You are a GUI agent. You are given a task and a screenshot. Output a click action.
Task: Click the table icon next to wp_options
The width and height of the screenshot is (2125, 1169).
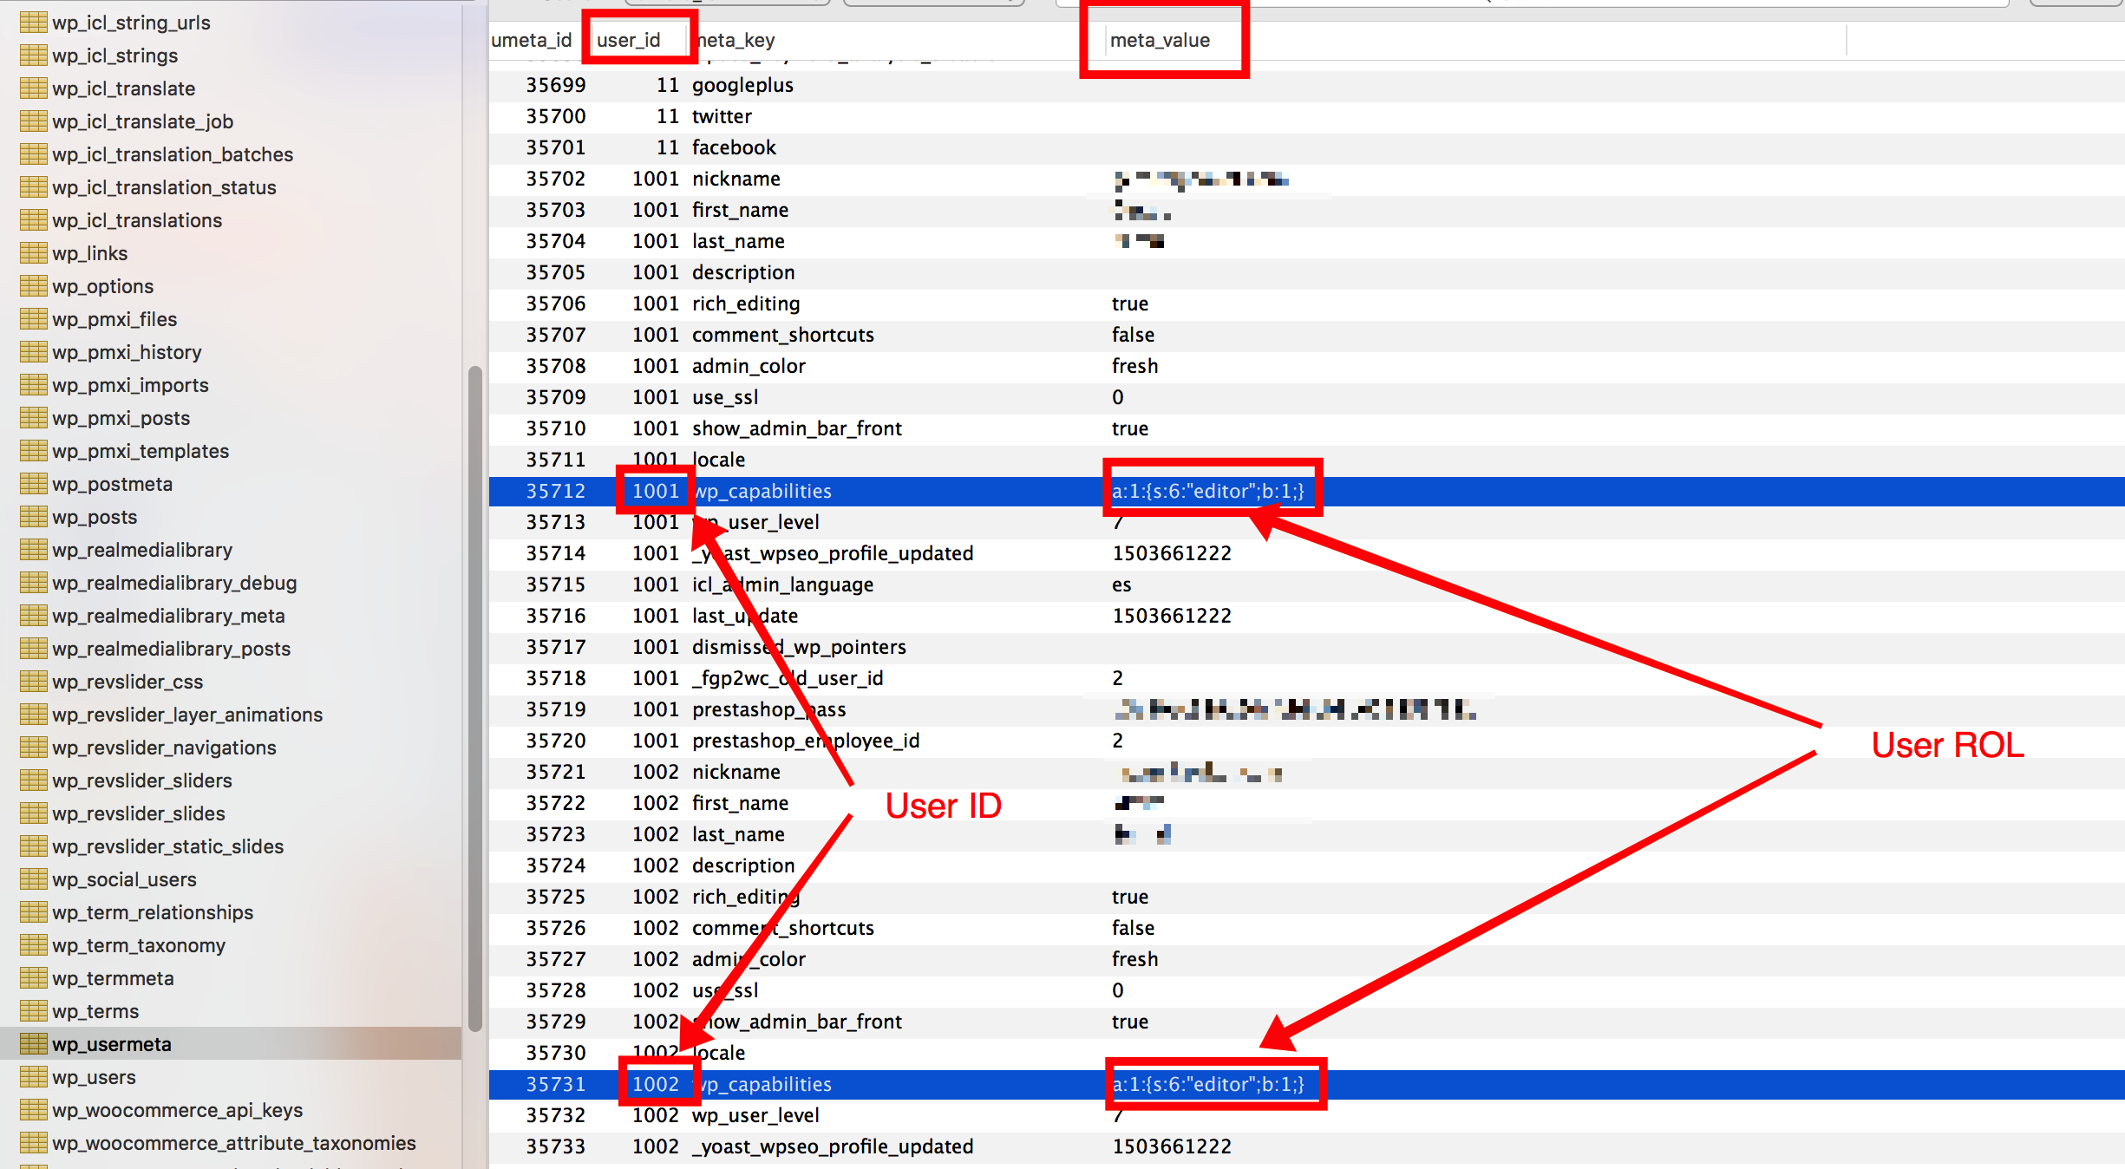pyautogui.click(x=33, y=286)
